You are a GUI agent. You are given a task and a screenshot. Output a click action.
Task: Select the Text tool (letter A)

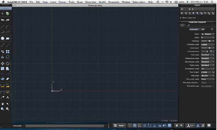[x=8, y=97]
